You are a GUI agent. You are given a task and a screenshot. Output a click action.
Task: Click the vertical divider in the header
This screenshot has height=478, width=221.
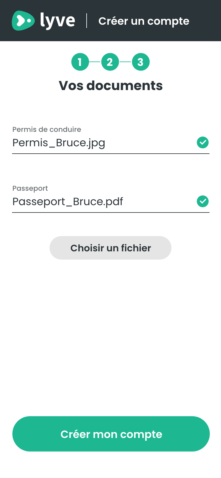pyautogui.click(x=87, y=21)
